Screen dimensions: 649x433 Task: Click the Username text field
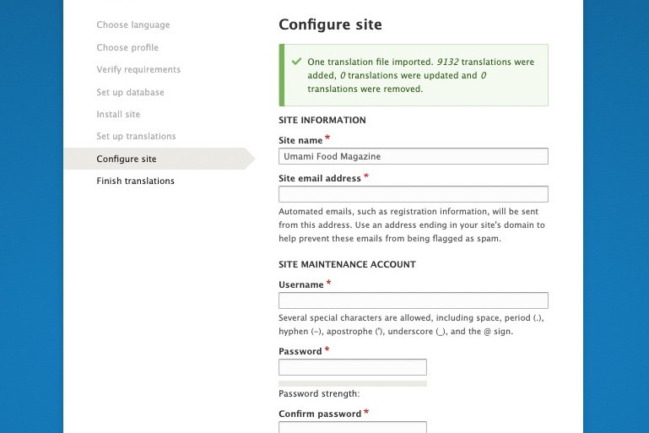413,300
